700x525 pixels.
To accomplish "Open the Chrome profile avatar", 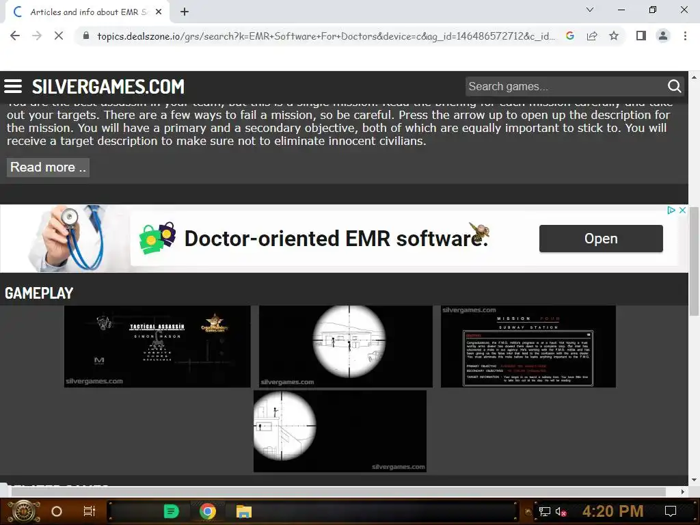I will point(663,36).
